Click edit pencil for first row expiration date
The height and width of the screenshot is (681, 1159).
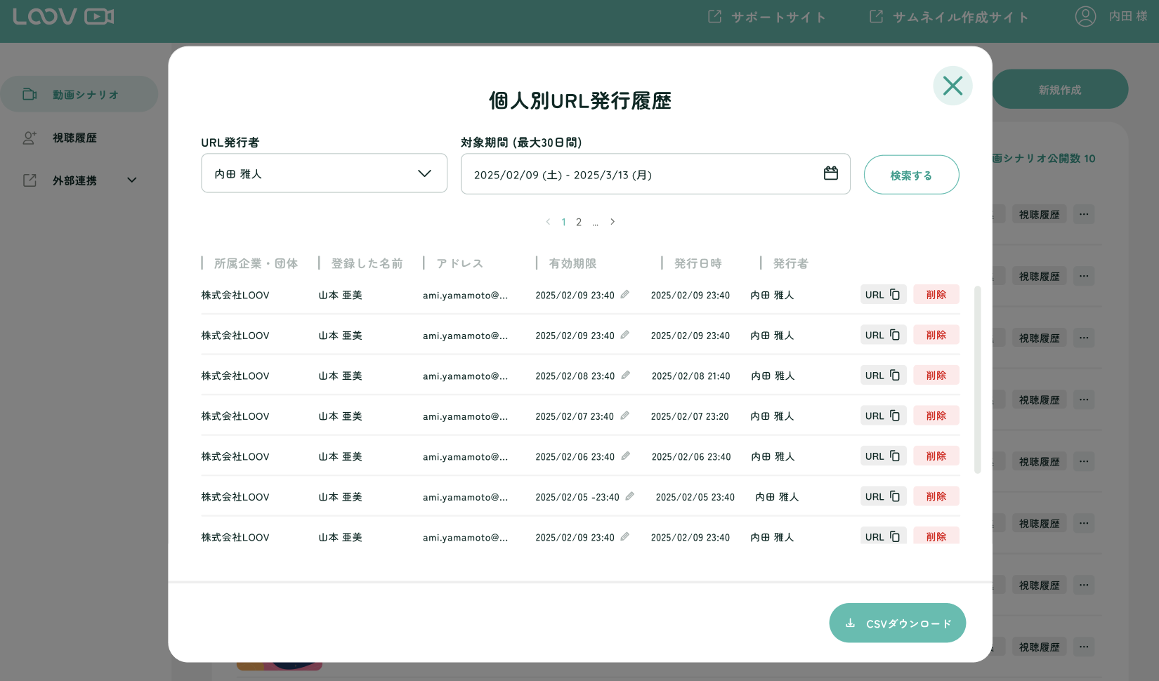[624, 295]
